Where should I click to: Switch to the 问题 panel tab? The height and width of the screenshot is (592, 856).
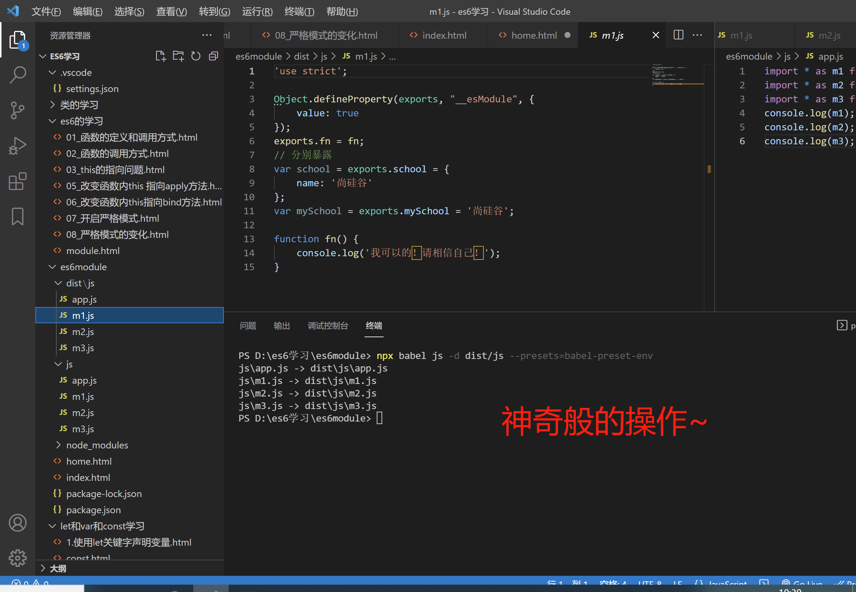tap(248, 325)
